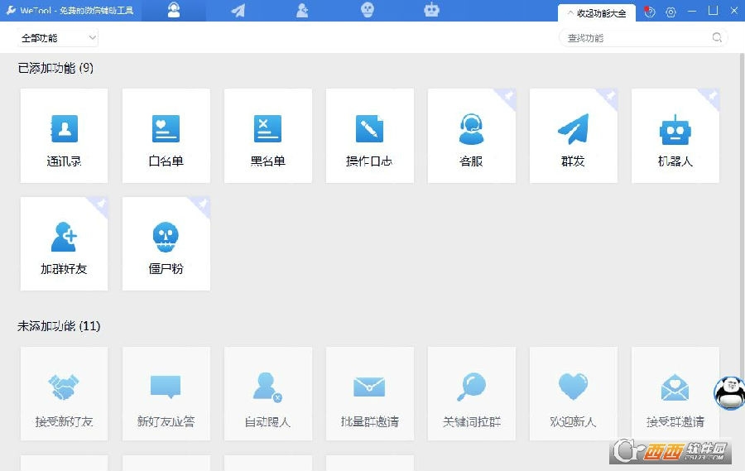Switch to customer service headset tab in title bar
Screen dimensions: 745x471
tap(174, 10)
